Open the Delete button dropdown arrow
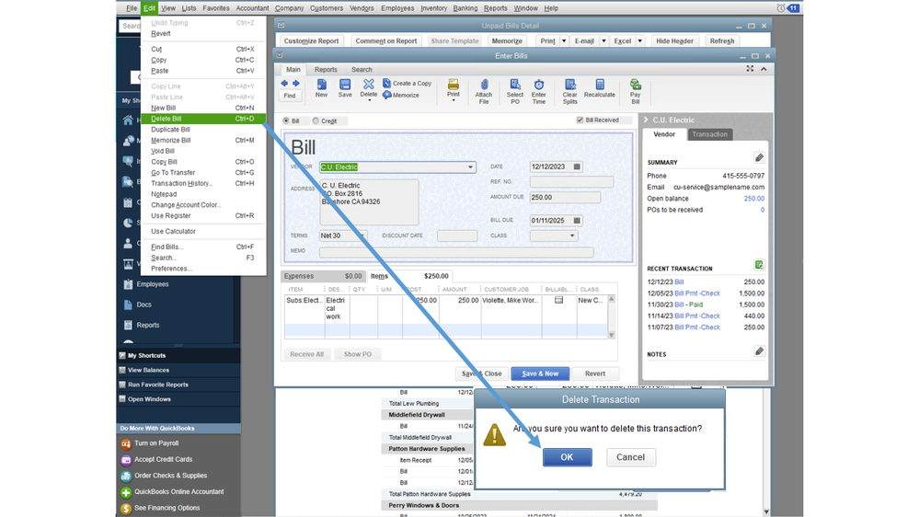919x517 pixels. (369, 101)
